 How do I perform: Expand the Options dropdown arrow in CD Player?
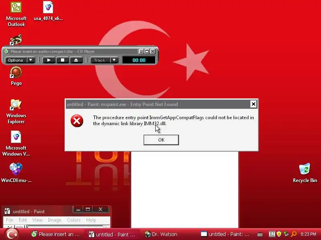31,60
